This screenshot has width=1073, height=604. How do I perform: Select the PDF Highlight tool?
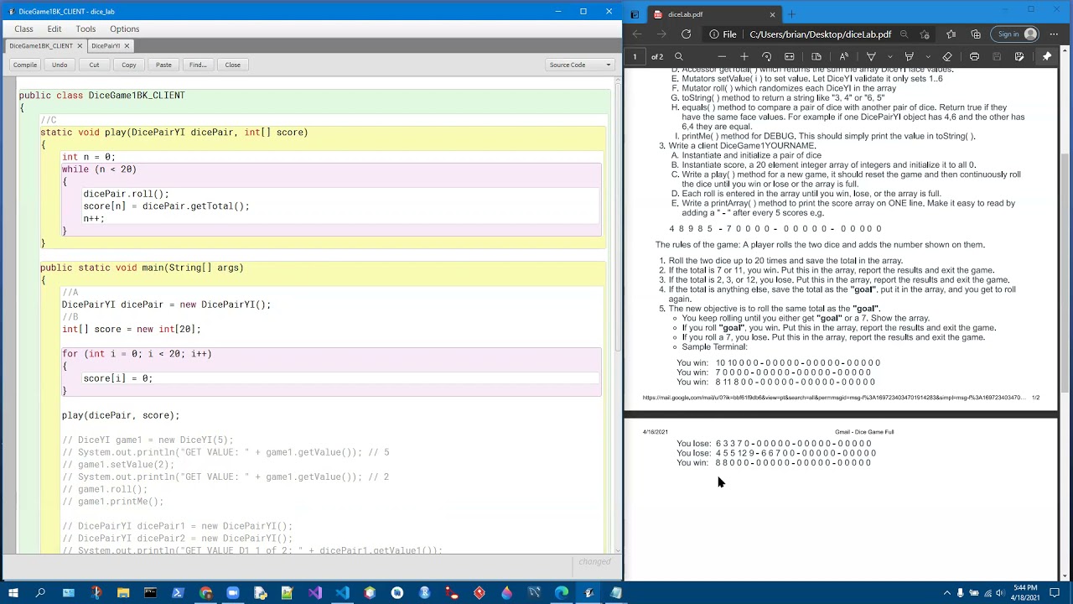pos(909,56)
